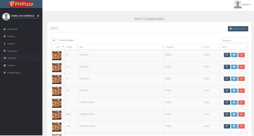Screen dimensions: 254x136
Task: Sort the table by Categoria column
Action: pyautogui.click(x=183, y=47)
